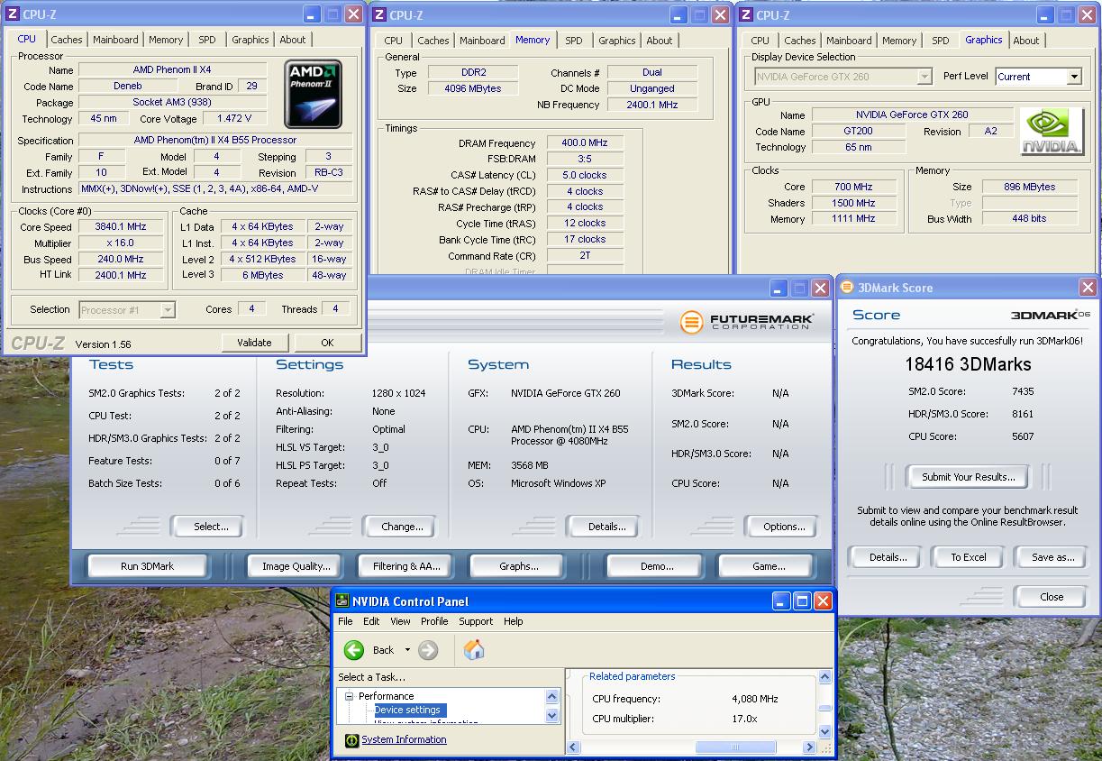Click the DRAM Frequency value 400.0 MHz
The width and height of the screenshot is (1102, 761).
[585, 143]
